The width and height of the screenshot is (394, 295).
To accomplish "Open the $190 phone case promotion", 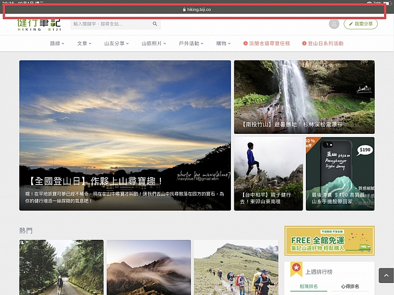I will (340, 174).
